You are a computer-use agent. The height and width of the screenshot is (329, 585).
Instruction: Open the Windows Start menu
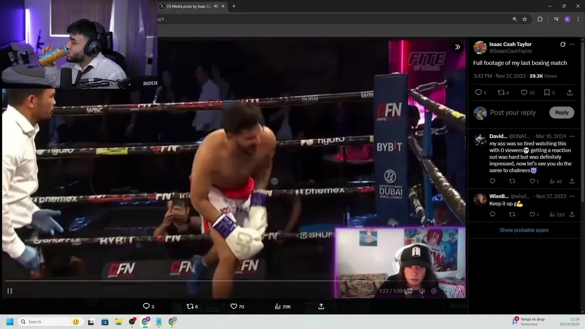pyautogui.click(x=10, y=322)
